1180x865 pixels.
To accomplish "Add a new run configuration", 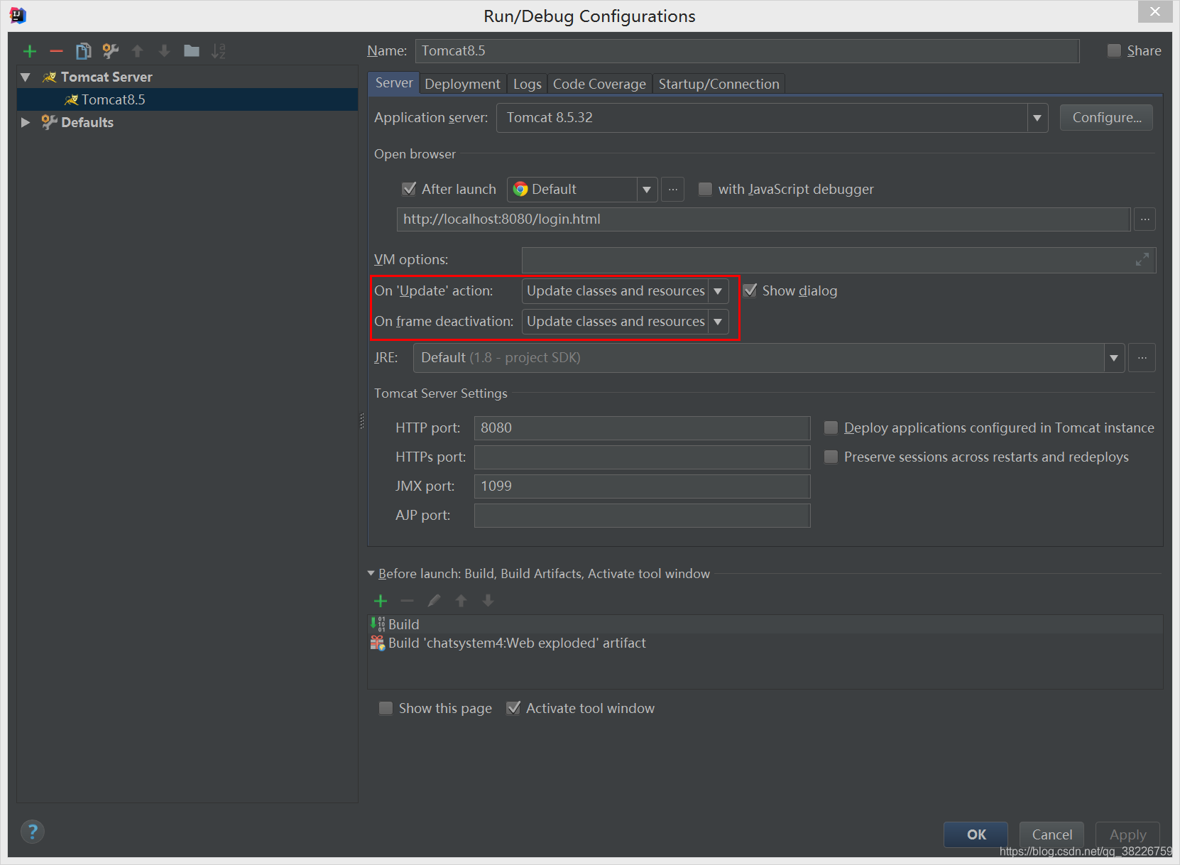I will (30, 51).
